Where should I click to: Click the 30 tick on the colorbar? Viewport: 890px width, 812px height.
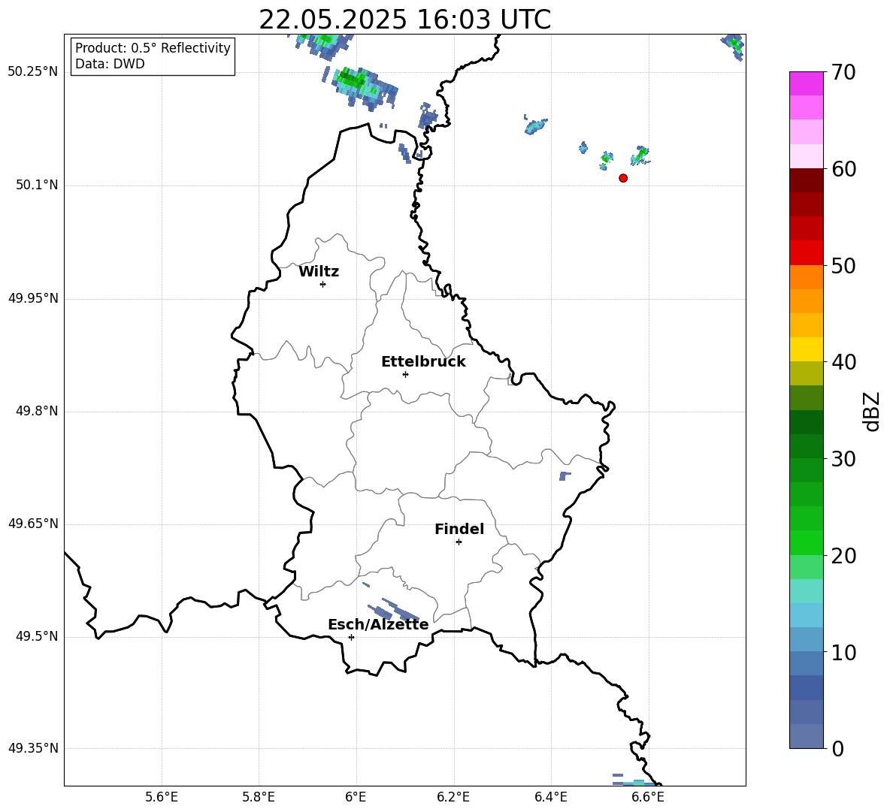pyautogui.click(x=843, y=459)
